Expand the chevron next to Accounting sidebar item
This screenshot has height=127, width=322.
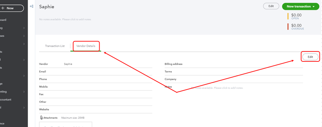click(x=24, y=91)
